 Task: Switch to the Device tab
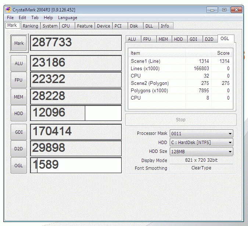point(104,26)
